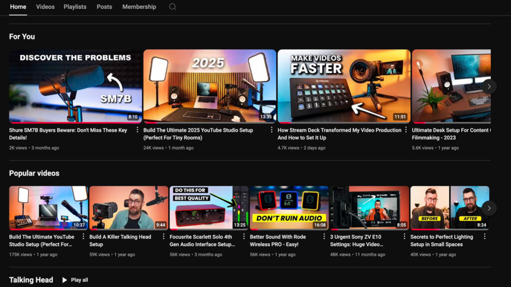
Task: Open the channel search magnifier icon
Action: (x=172, y=7)
